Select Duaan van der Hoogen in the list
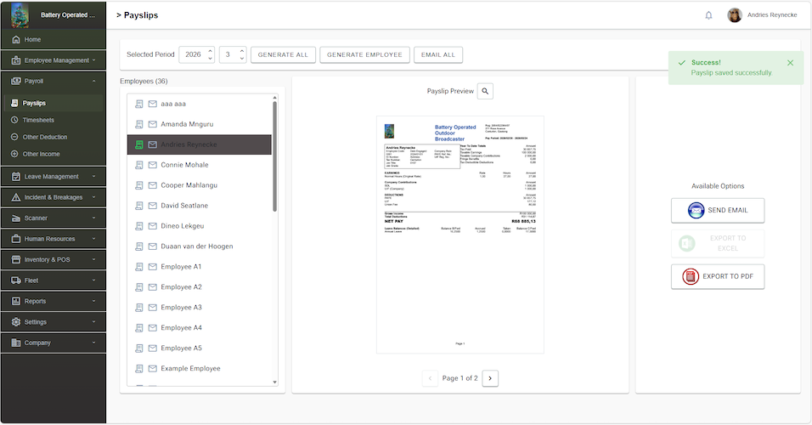Viewport: 812px width, 425px height. 200,246
